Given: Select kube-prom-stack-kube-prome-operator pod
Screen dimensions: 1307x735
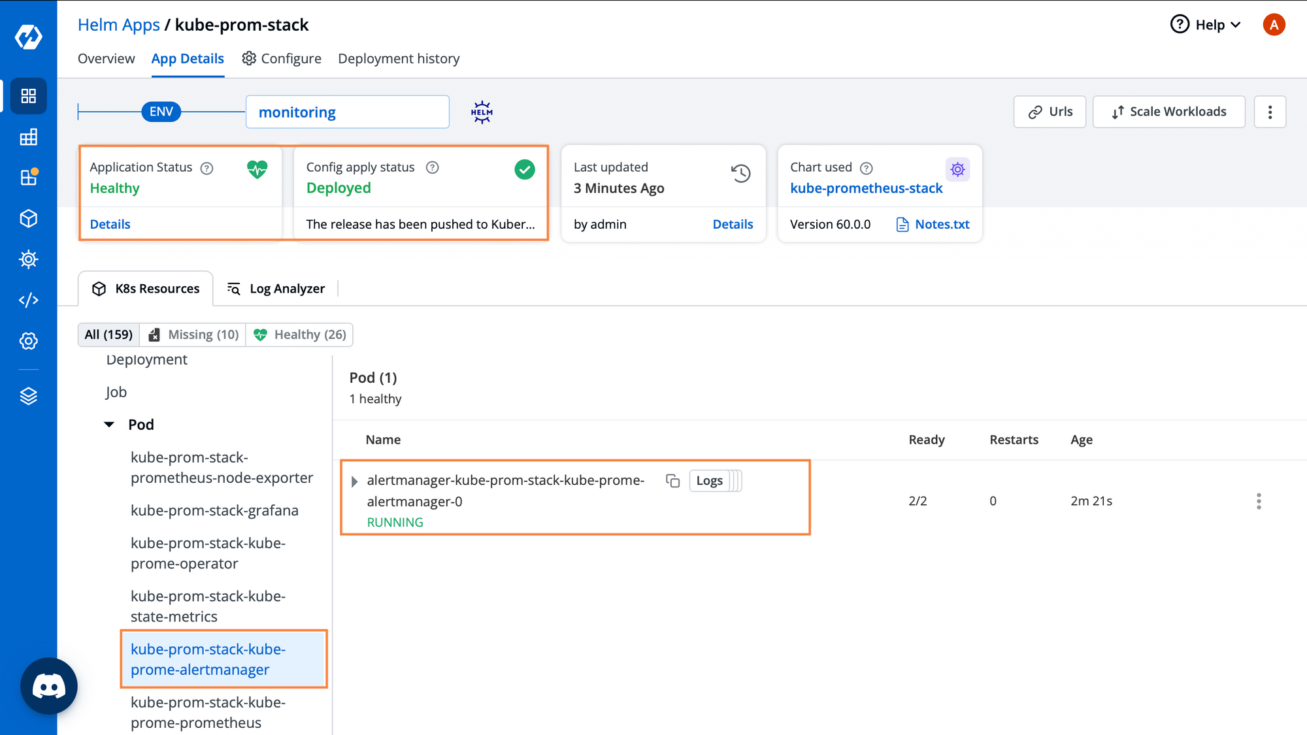Looking at the screenshot, I should click(x=208, y=553).
